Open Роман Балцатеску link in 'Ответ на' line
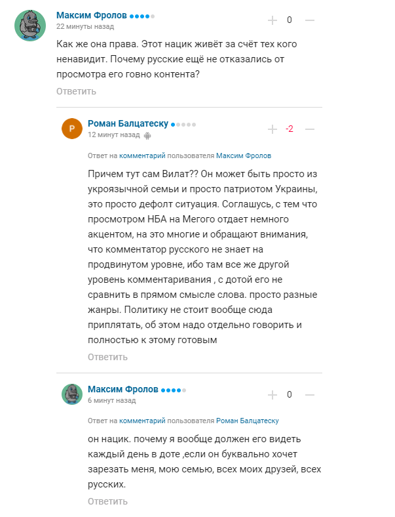395x517 pixels. click(248, 421)
